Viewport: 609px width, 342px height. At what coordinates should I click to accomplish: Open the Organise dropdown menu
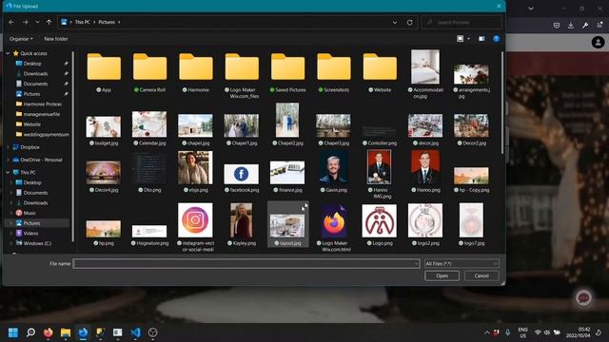[x=21, y=39]
